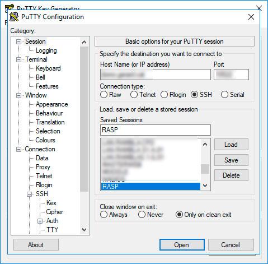Image resolution: width=268 pixels, height=264 pixels.
Task: Select RASP in the saved sessions list
Action: tap(151, 187)
